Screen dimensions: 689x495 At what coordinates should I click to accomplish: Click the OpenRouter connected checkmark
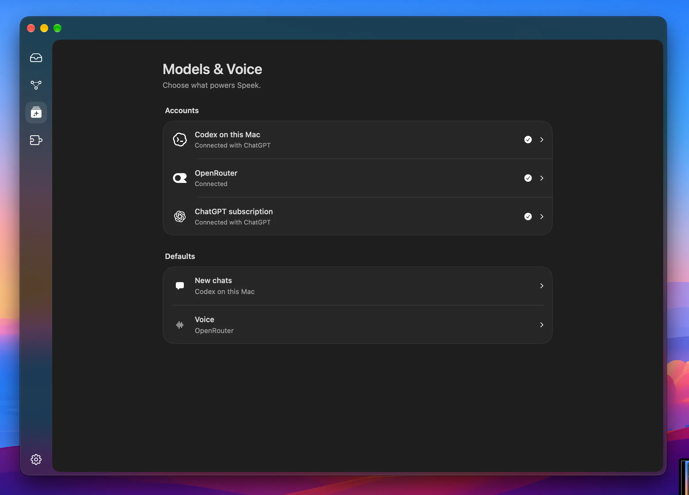(528, 178)
